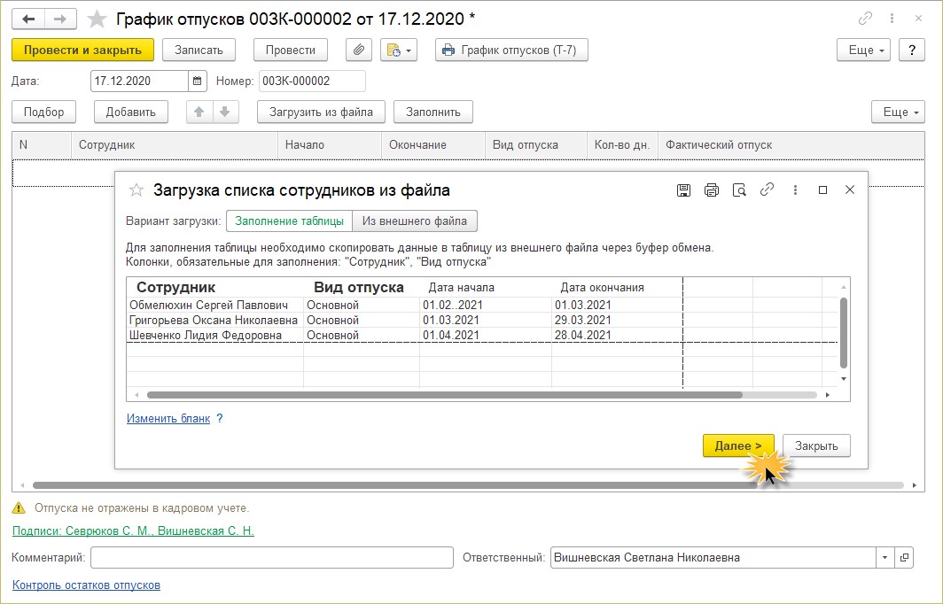Open Подписи: Севрюков С. М., Вишневская link

(x=133, y=530)
